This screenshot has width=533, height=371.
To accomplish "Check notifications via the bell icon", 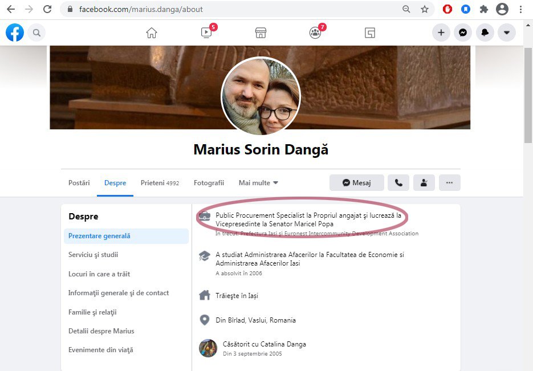I will (485, 32).
